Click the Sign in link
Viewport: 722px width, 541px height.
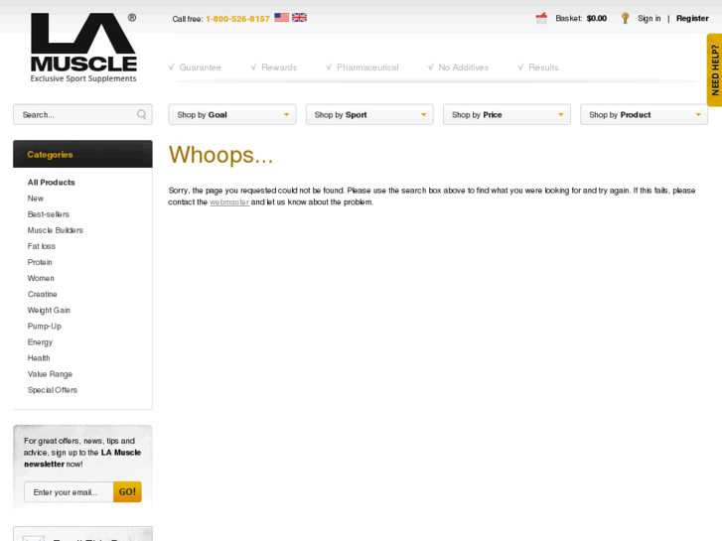click(x=649, y=19)
